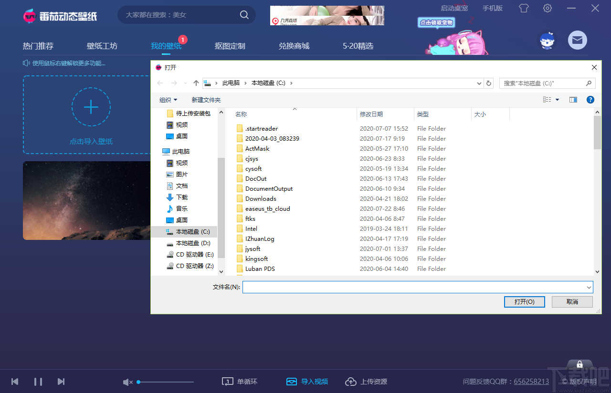The image size is (611, 393).
Task: Select the 热门推荐 tab
Action: coord(38,46)
